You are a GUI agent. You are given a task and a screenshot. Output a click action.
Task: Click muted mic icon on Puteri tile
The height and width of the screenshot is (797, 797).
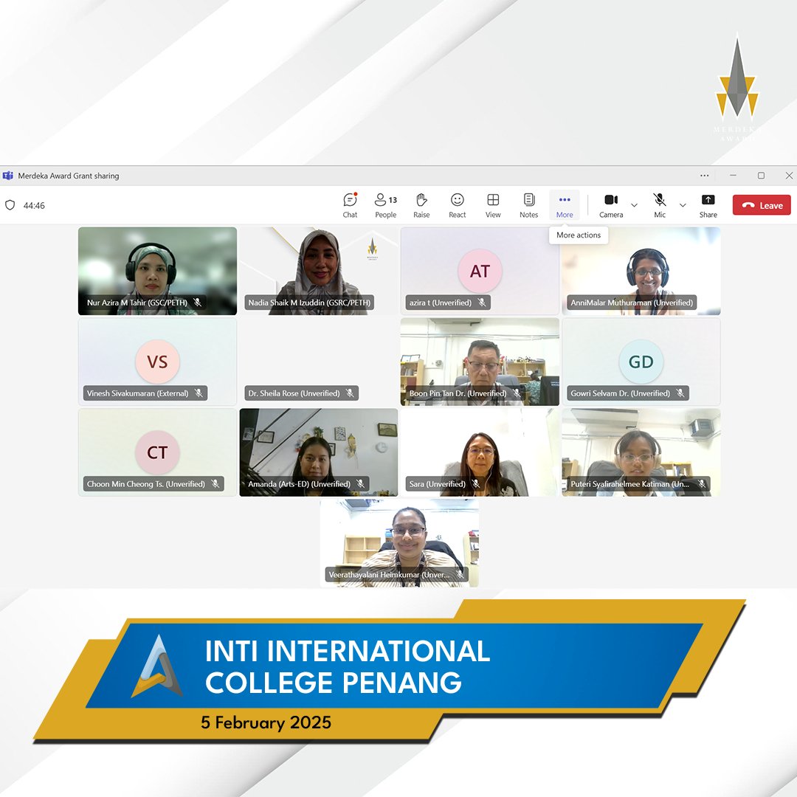click(702, 484)
